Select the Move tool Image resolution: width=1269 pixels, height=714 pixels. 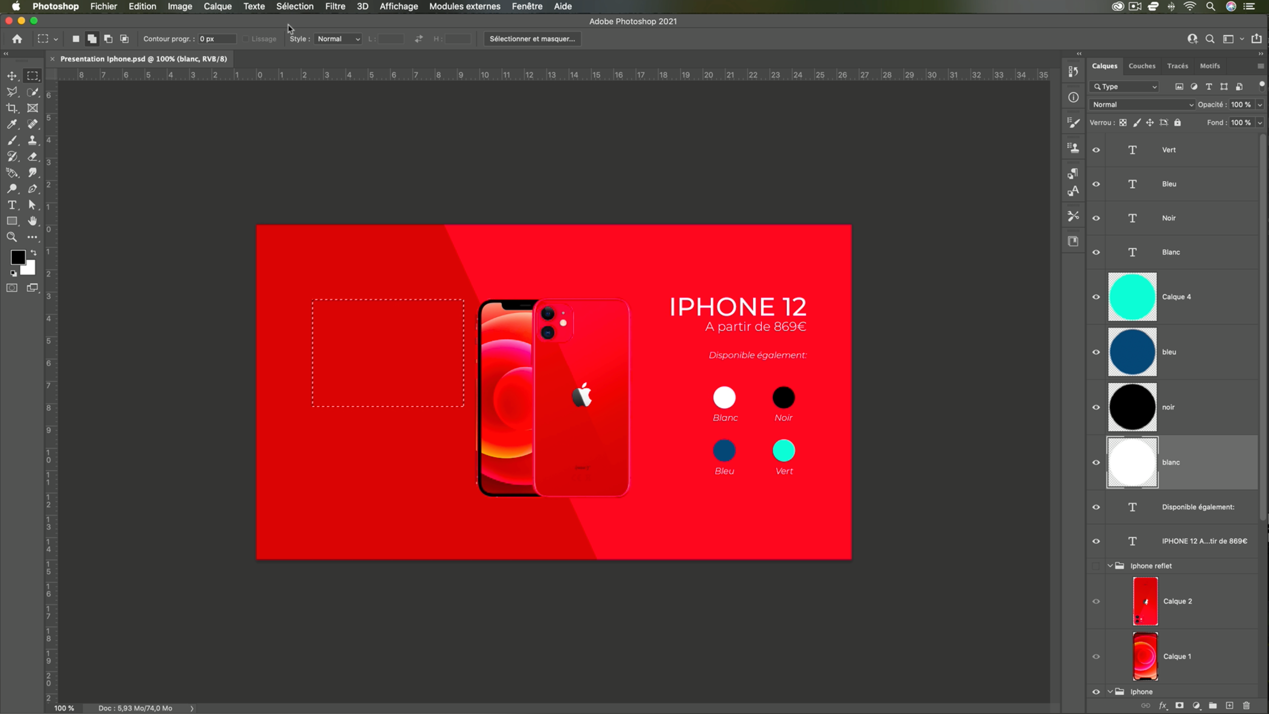coord(12,76)
